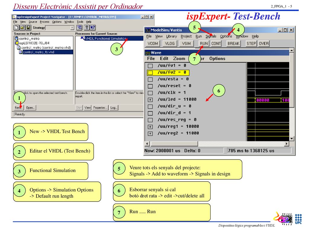Open Options menu in ModelSim menu bar
Screen dimensions: 309x232
click(x=226, y=36)
